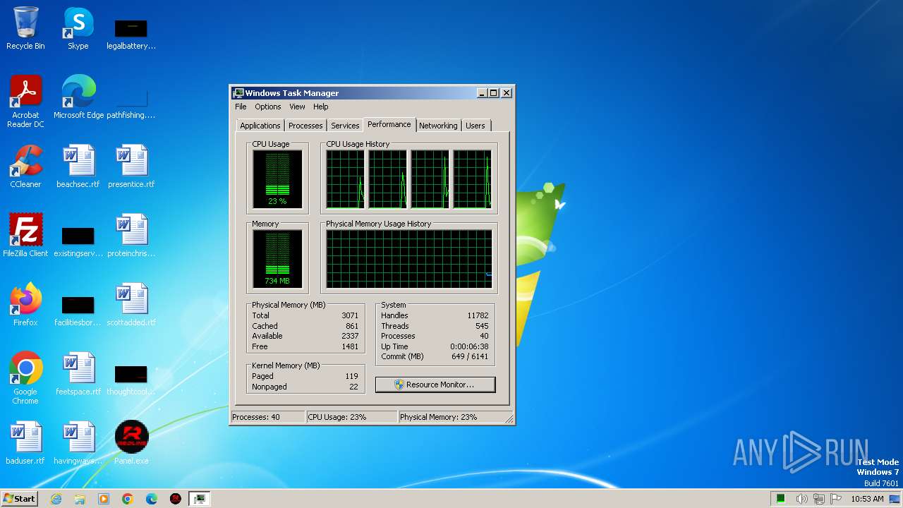Image resolution: width=903 pixels, height=508 pixels.
Task: Switch to the Processes tab
Action: coord(305,126)
